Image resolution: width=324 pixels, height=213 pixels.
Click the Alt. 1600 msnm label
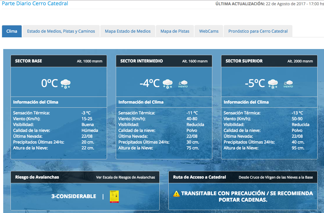point(195,61)
